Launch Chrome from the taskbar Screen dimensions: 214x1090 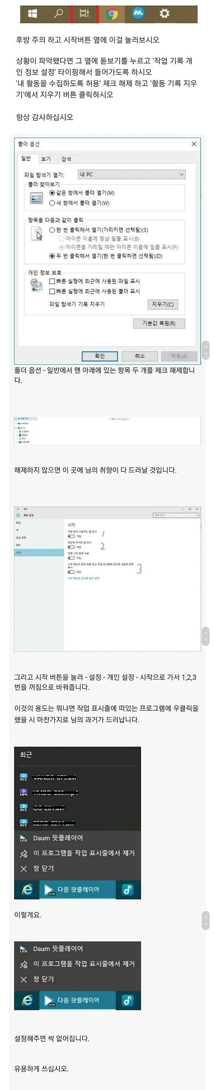(x=112, y=14)
